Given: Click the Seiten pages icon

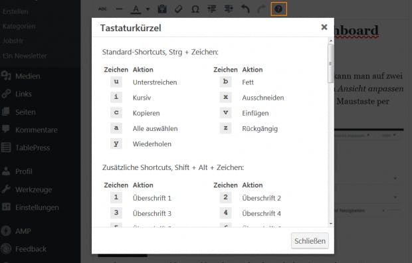Looking at the screenshot, I should point(6,112).
